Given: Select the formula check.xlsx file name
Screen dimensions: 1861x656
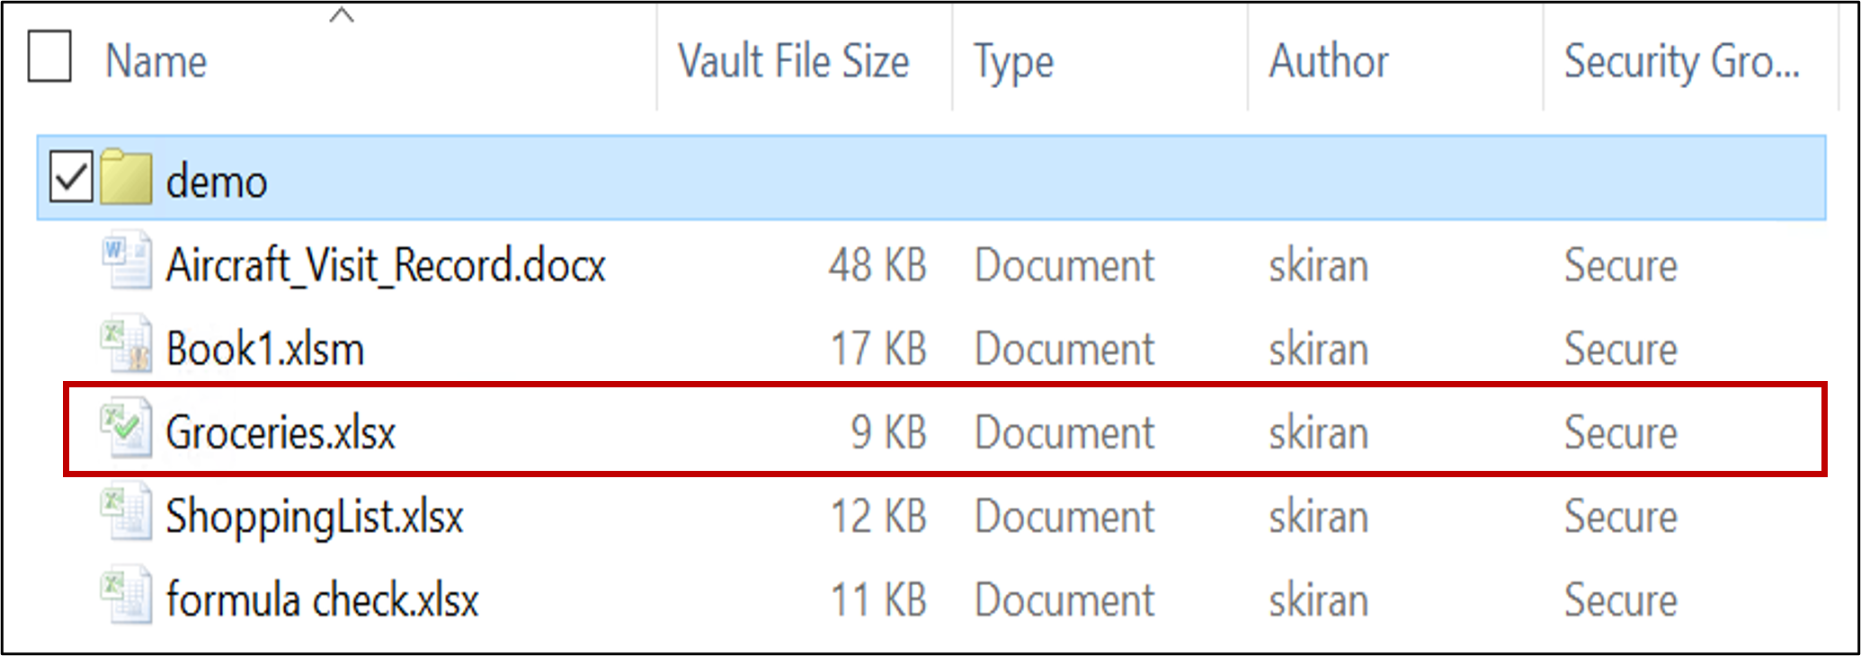Looking at the screenshot, I should point(323,600).
